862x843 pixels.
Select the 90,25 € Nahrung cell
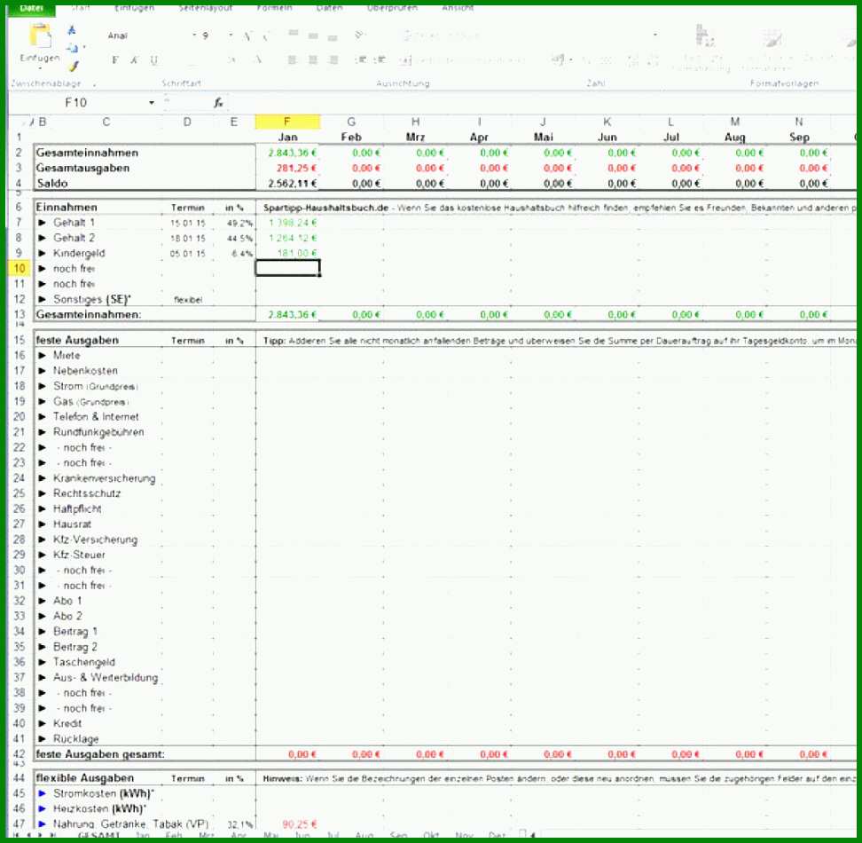pyautogui.click(x=287, y=823)
